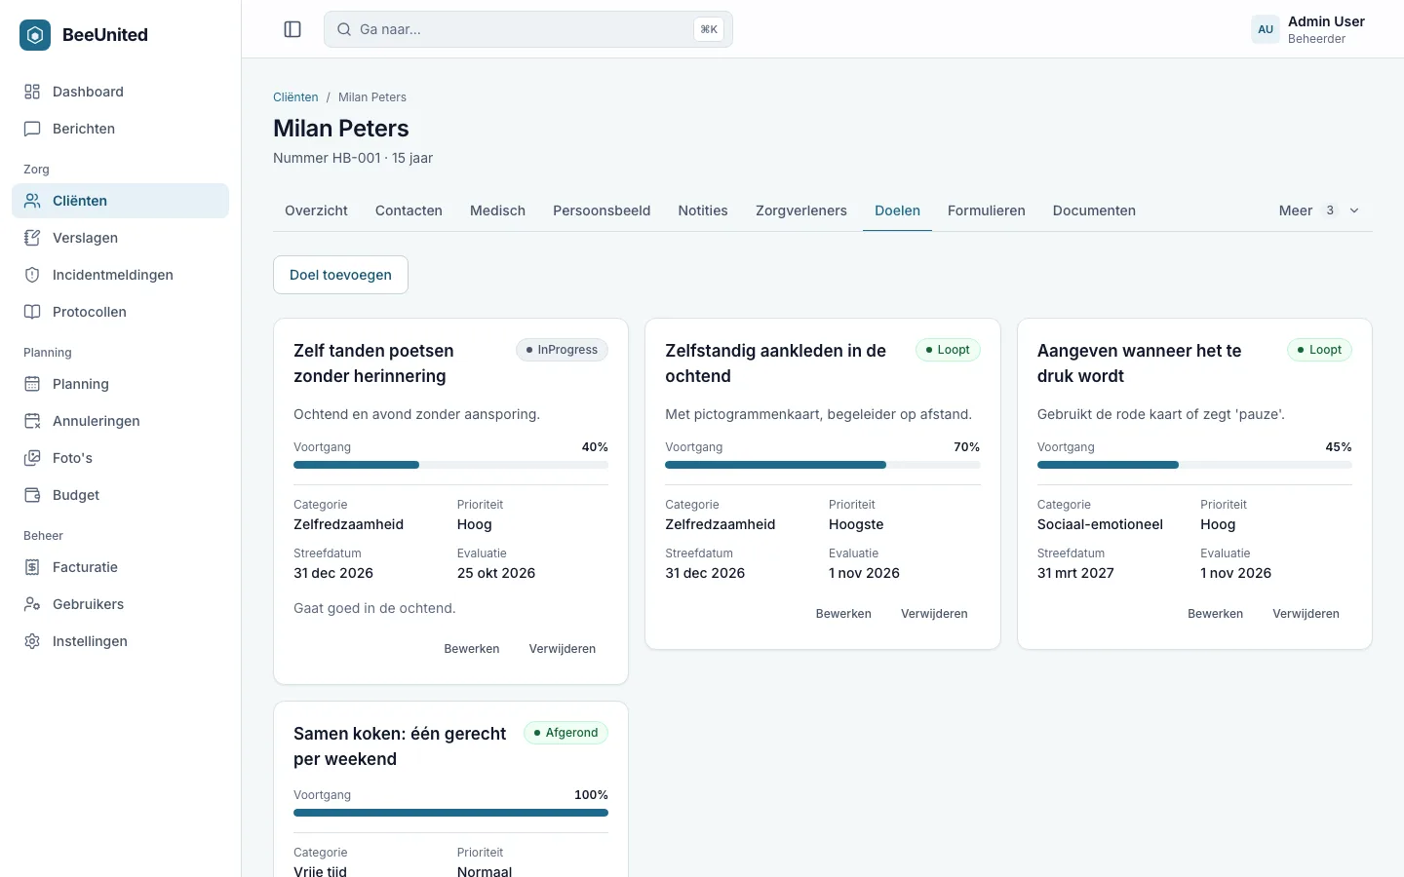Toggle the sidebar panel icon
The width and height of the screenshot is (1404, 877).
point(292,29)
